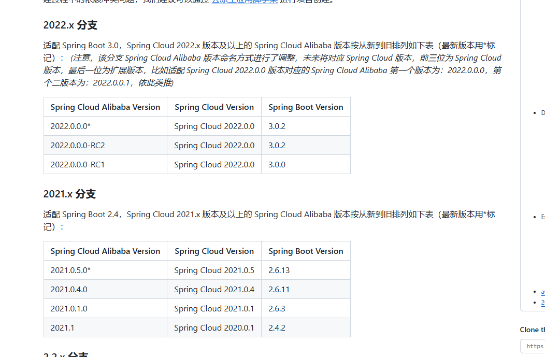
Task: Click the "Spring Cloud 2021.0.5" cell
Action: click(214, 270)
